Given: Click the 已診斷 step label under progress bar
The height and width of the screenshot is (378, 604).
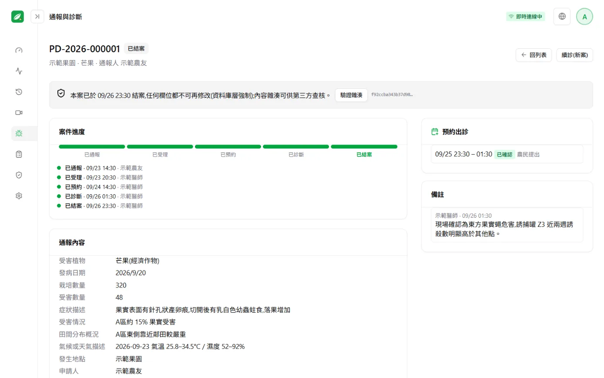Looking at the screenshot, I should pyautogui.click(x=296, y=155).
